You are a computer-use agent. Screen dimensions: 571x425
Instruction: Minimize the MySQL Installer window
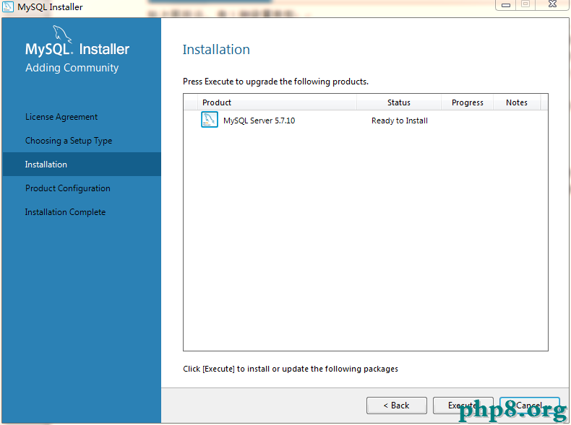pyautogui.click(x=506, y=5)
